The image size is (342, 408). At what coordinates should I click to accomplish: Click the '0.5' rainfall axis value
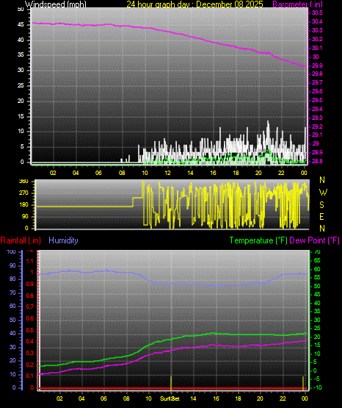click(30, 330)
